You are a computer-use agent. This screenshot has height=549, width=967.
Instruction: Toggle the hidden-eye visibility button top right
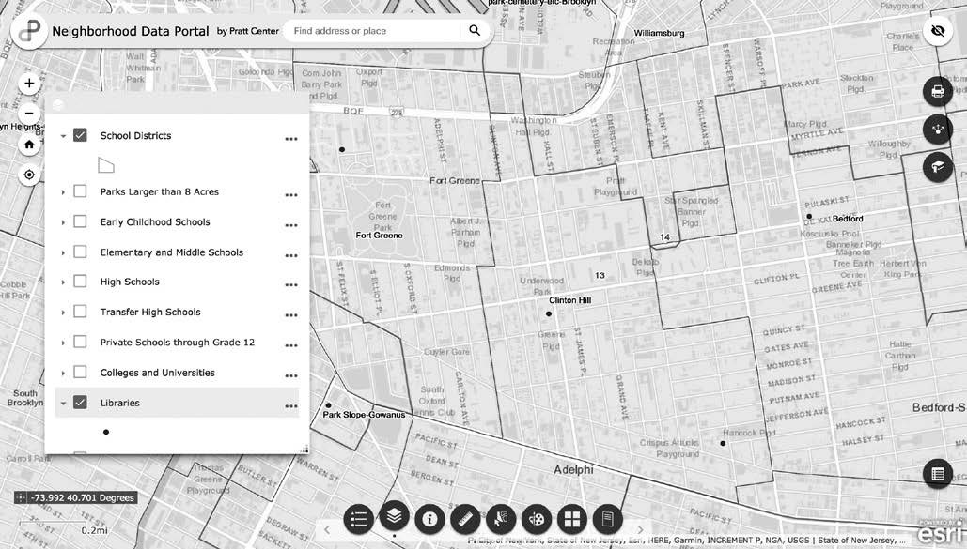click(937, 32)
